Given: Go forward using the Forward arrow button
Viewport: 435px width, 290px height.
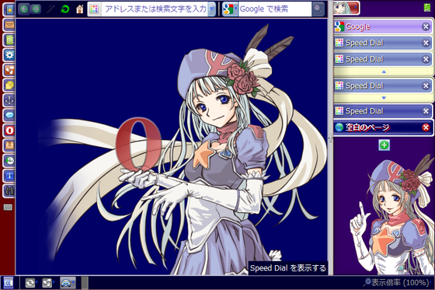Looking at the screenshot, I should [x=36, y=9].
